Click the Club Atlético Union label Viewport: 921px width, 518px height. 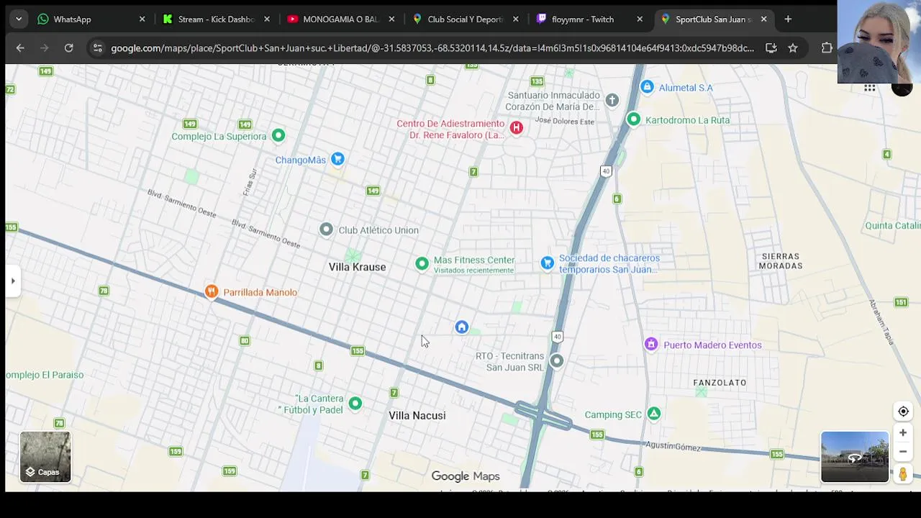(x=378, y=230)
